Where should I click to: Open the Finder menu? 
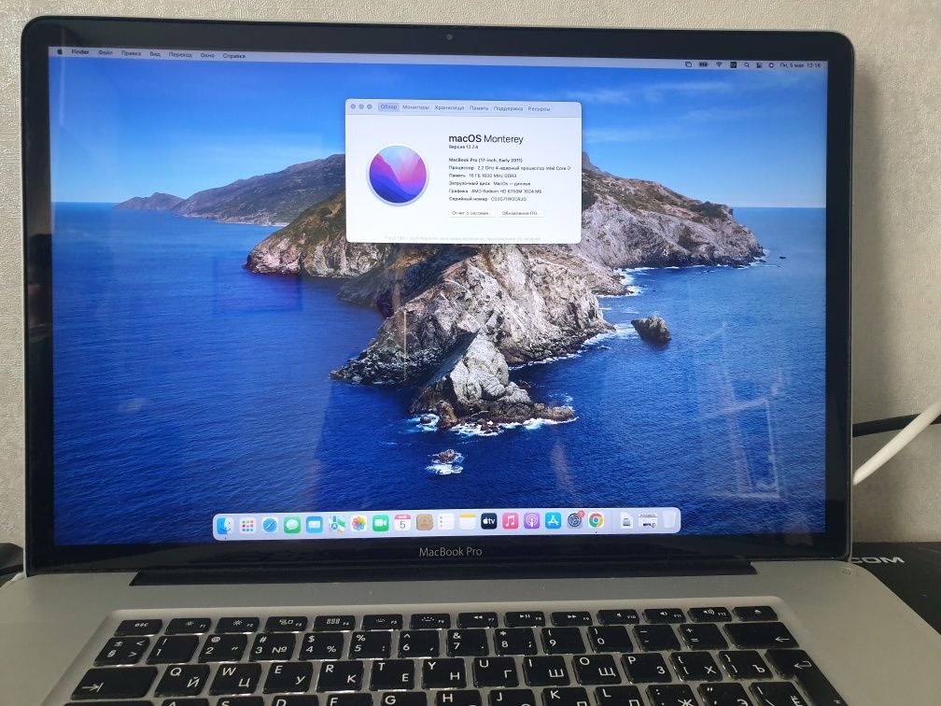(80, 52)
